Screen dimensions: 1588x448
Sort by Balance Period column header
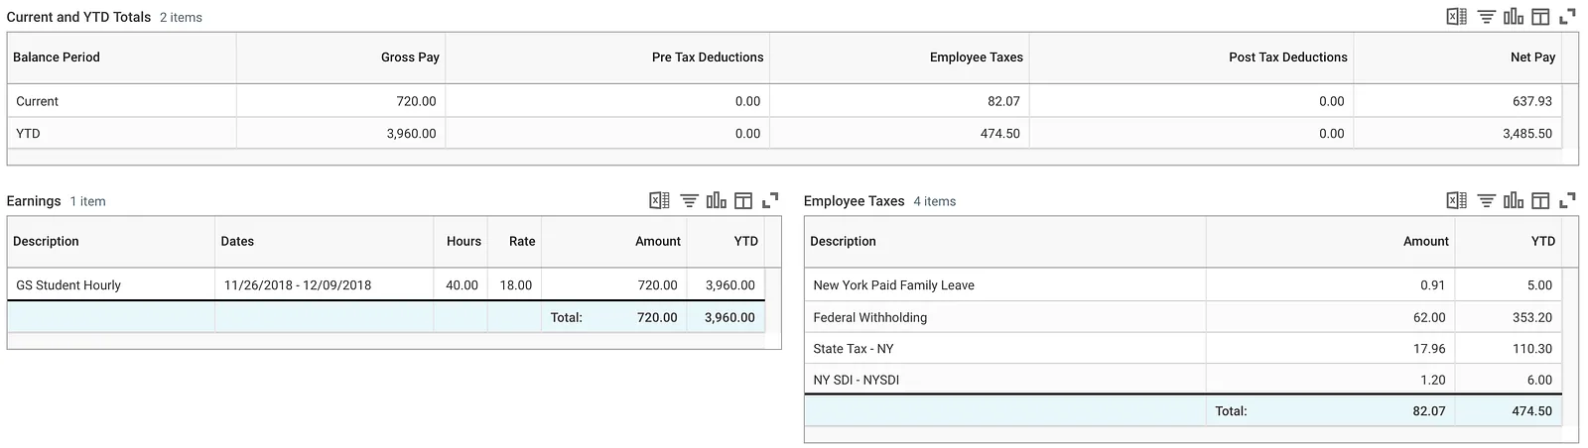point(122,57)
